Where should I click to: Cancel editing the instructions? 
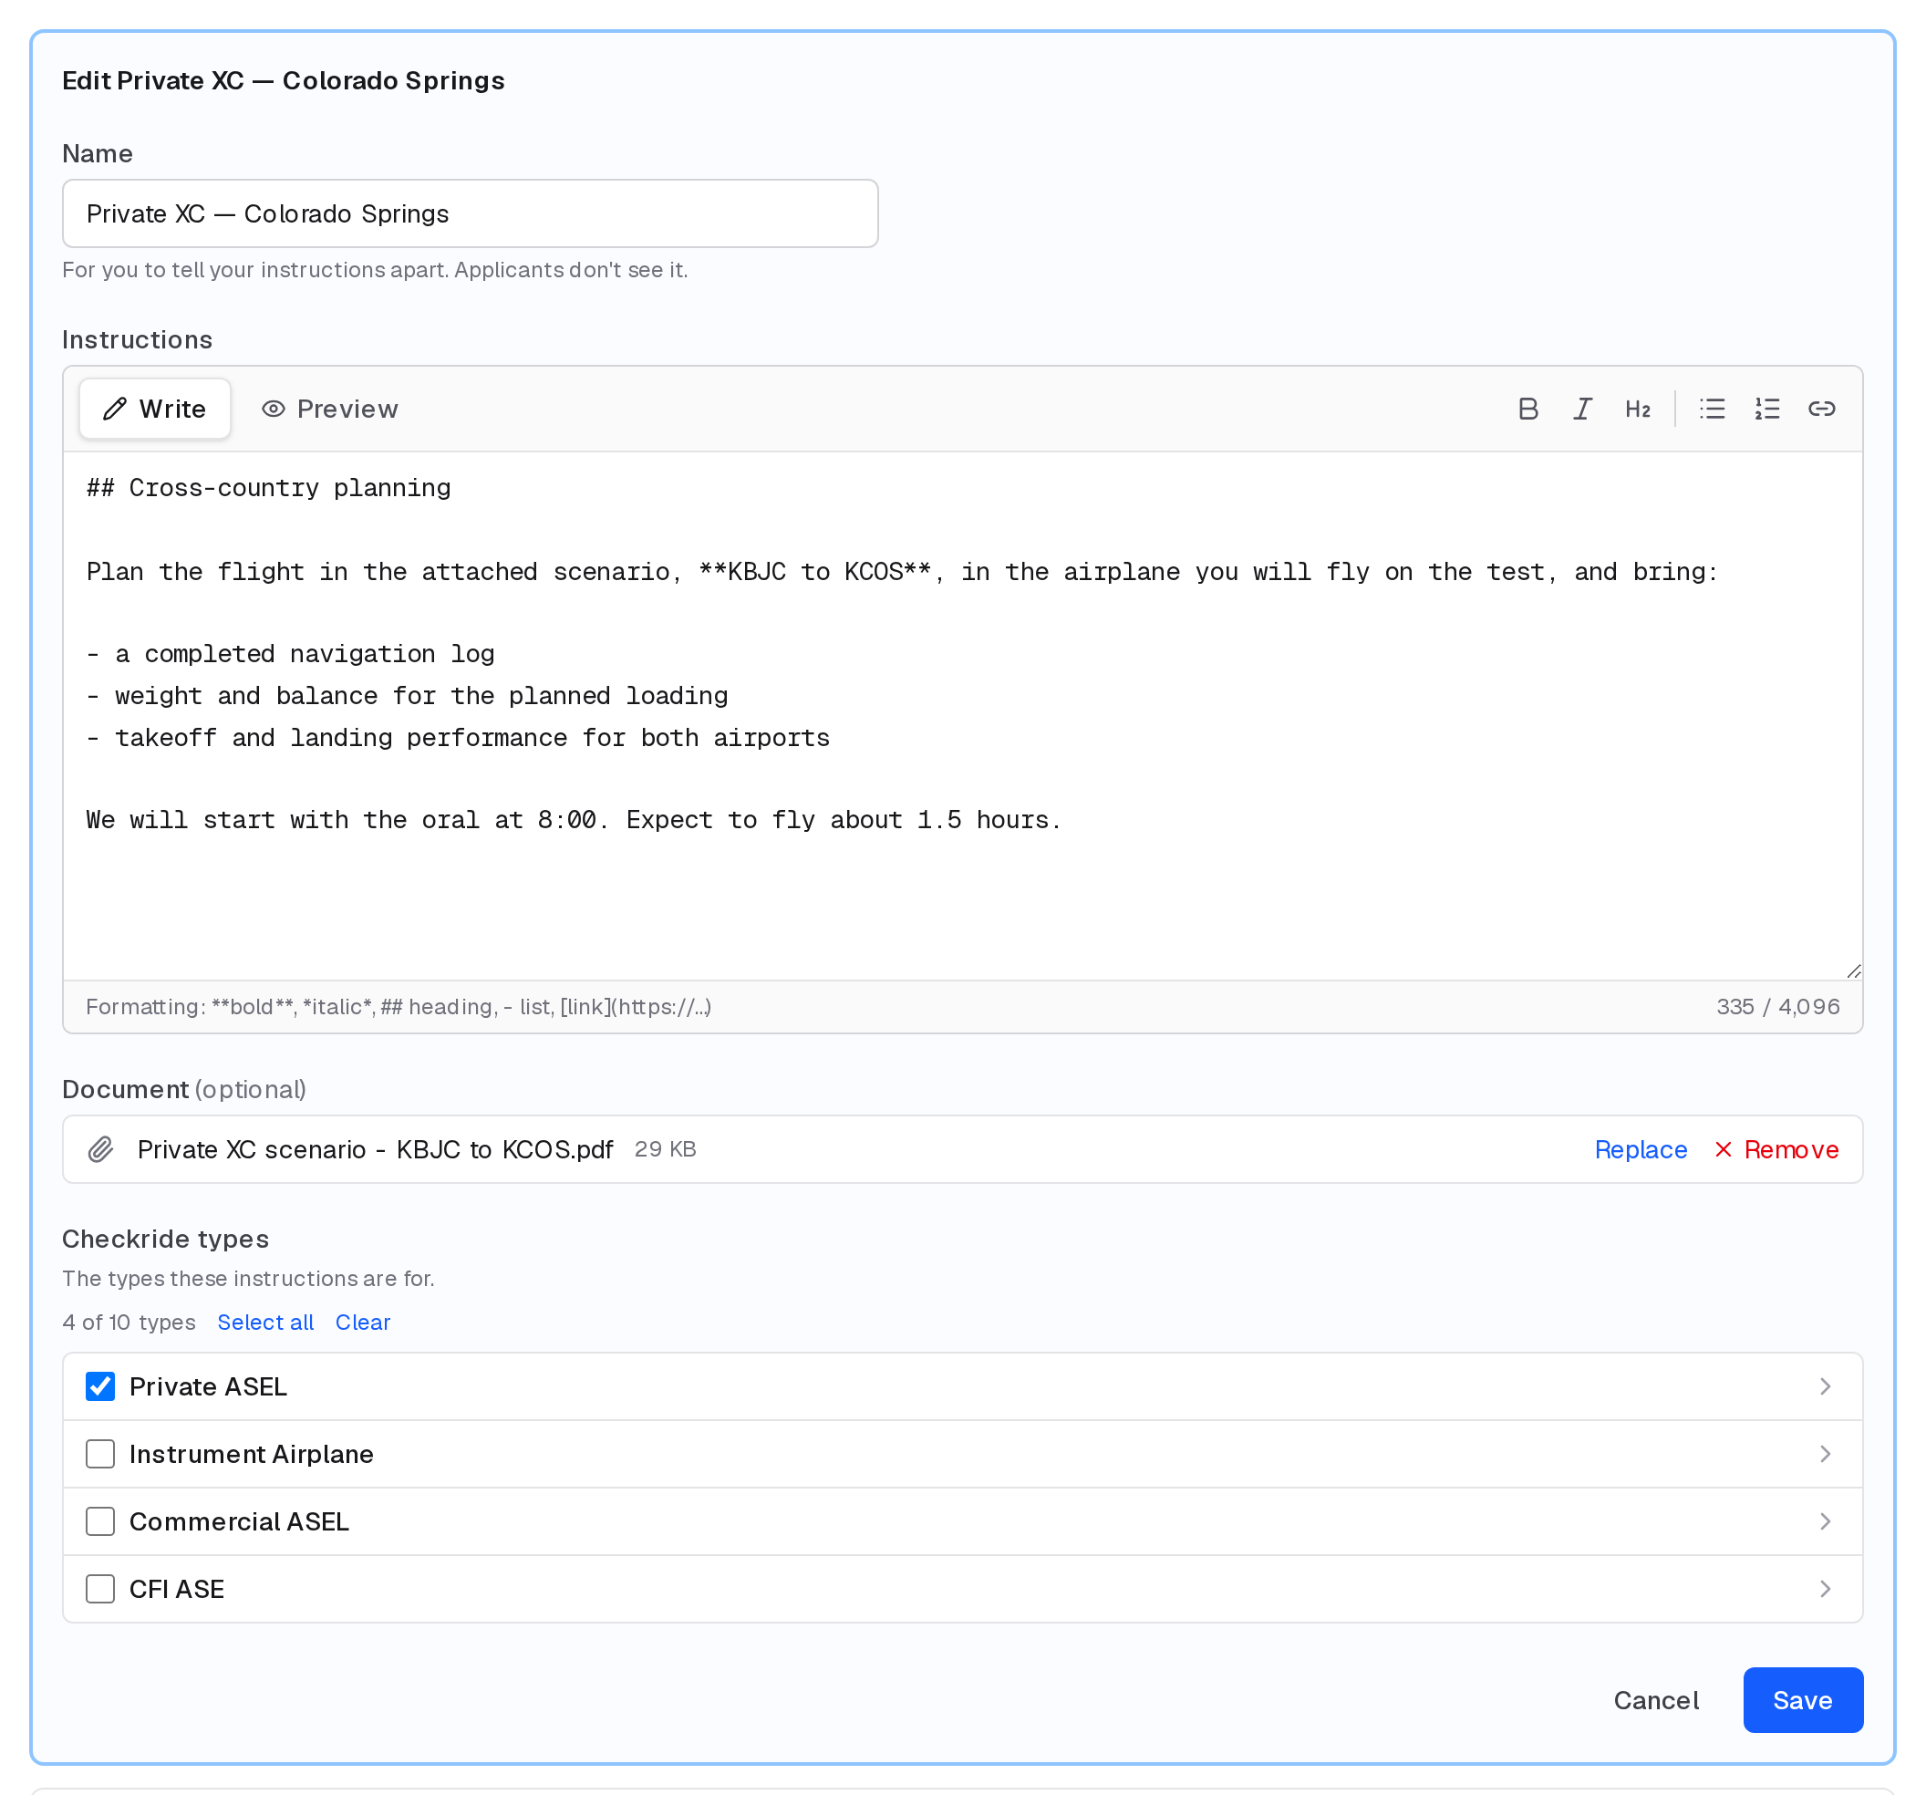pyautogui.click(x=1656, y=1700)
